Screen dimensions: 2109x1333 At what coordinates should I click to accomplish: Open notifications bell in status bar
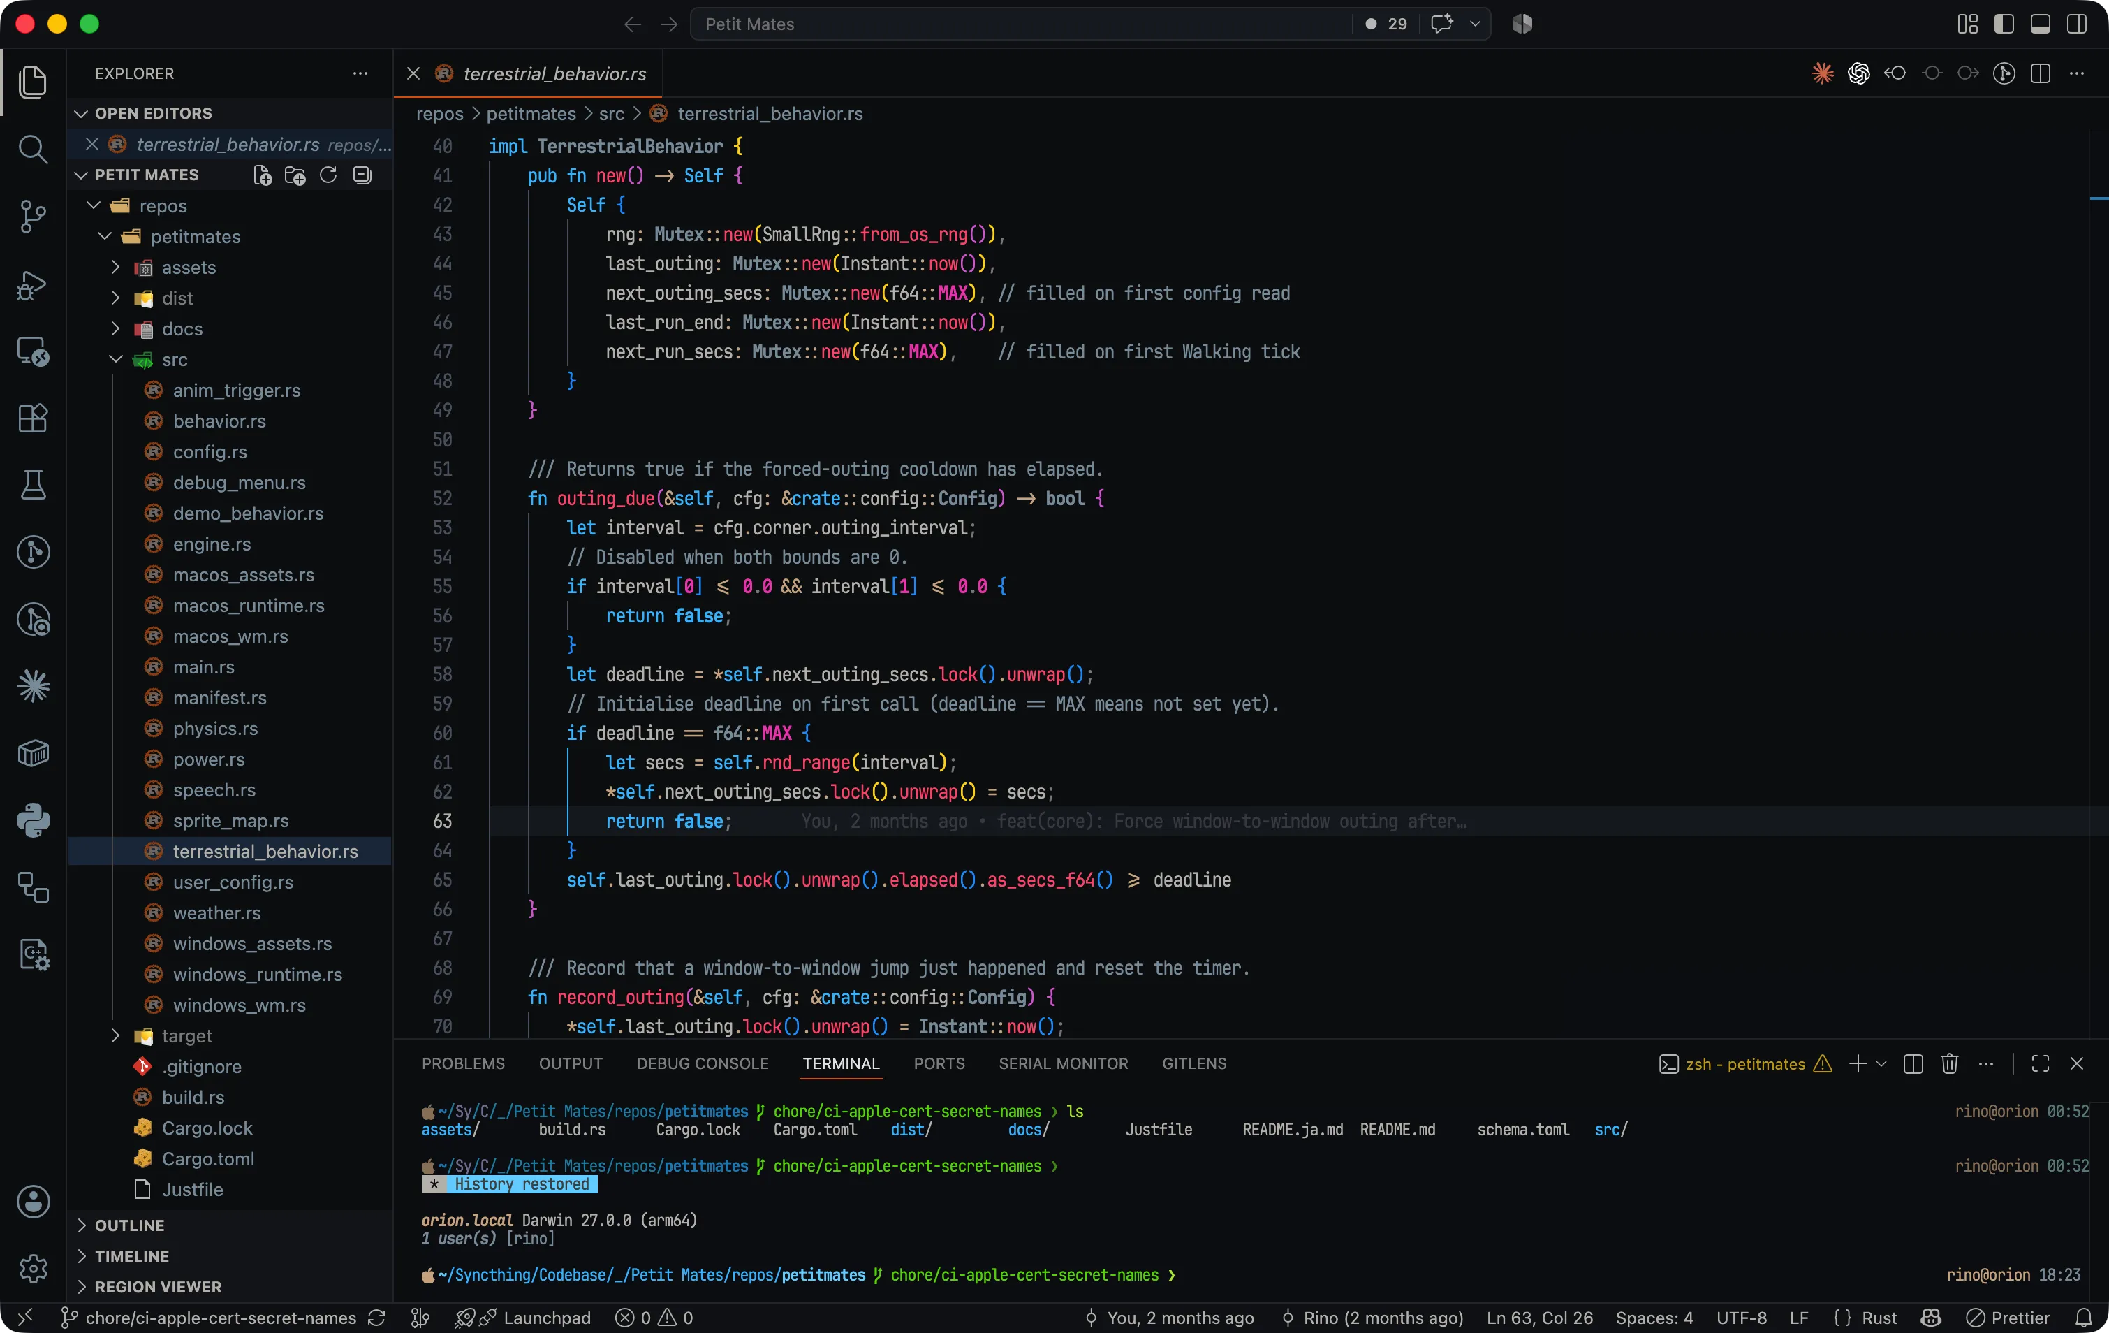2084,1317
